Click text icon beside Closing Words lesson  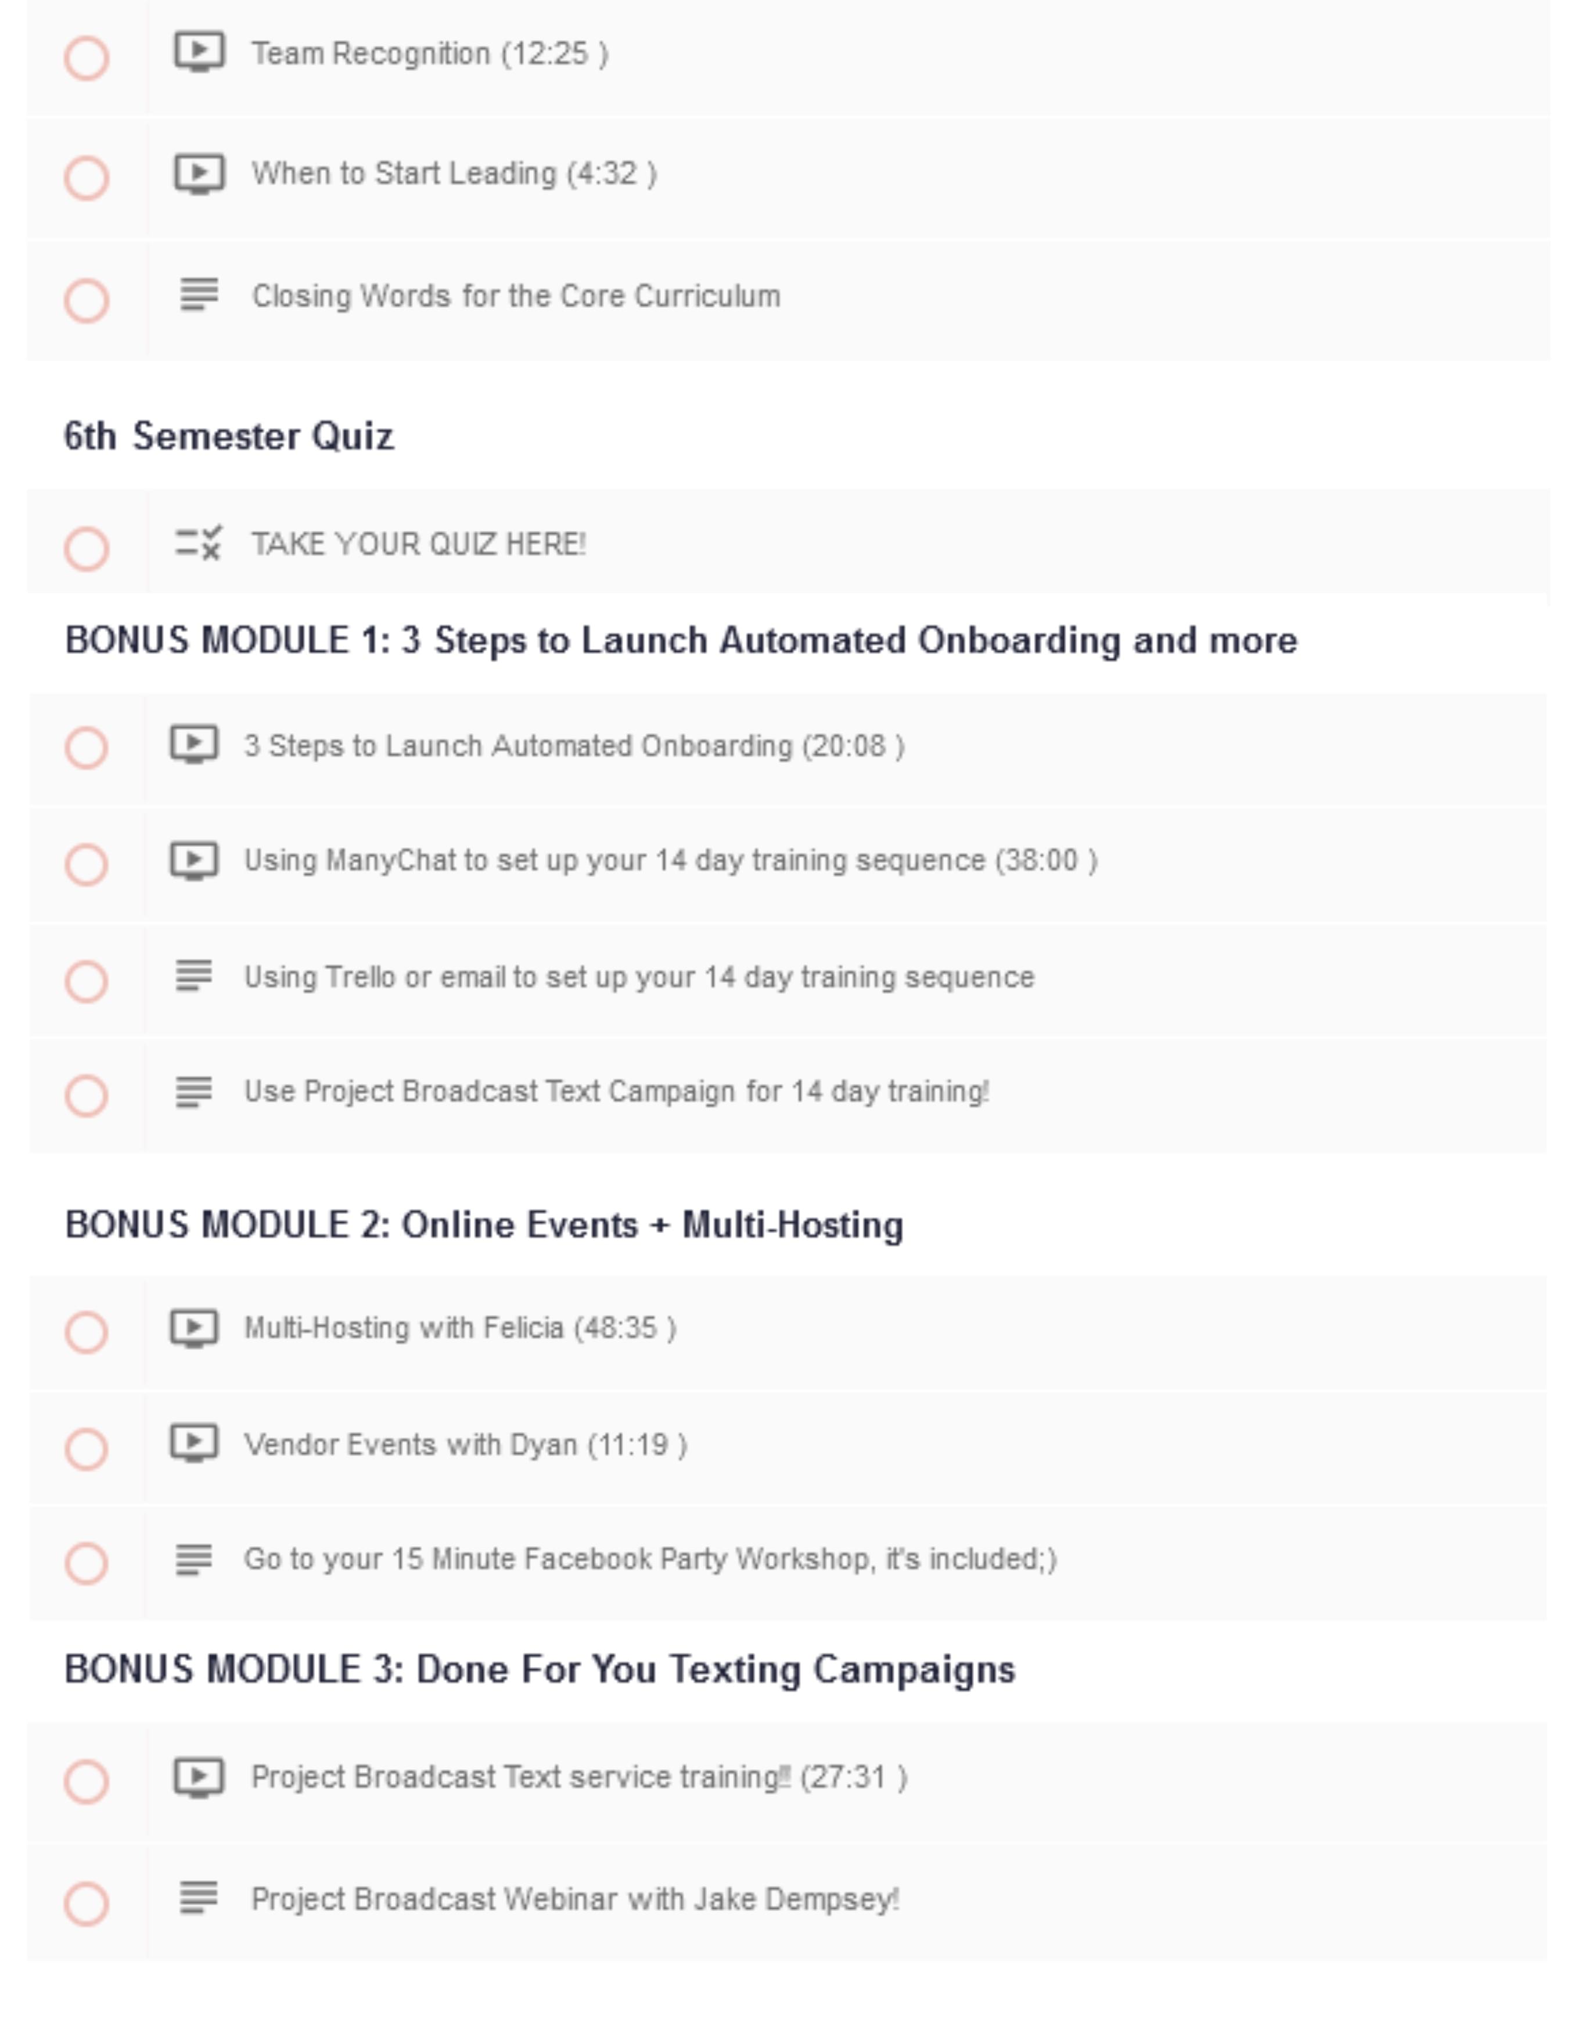199,295
